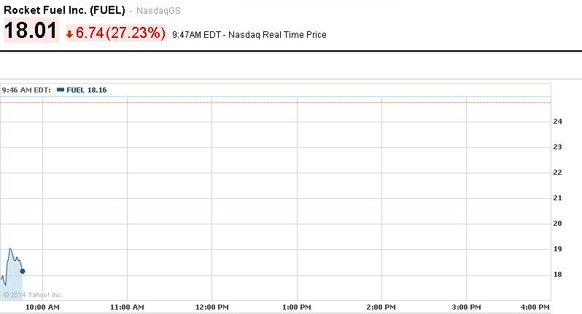Image resolution: width=582 pixels, height=314 pixels.
Task: Click the 10:00 AM time axis label
Action: coord(42,308)
